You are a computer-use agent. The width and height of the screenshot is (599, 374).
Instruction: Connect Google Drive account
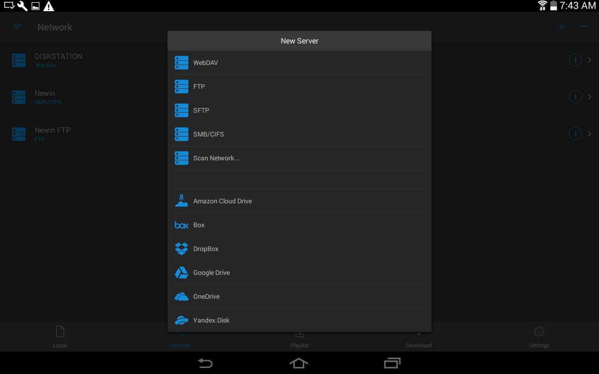[299, 273]
